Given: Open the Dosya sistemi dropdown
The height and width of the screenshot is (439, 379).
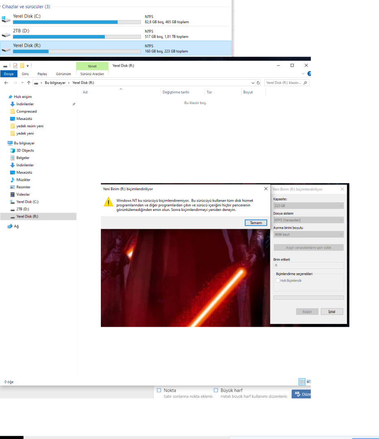Looking at the screenshot, I should tap(308, 220).
